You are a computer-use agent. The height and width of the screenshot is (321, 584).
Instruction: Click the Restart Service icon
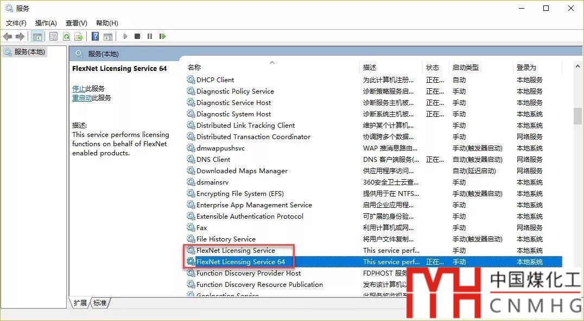pos(162,36)
